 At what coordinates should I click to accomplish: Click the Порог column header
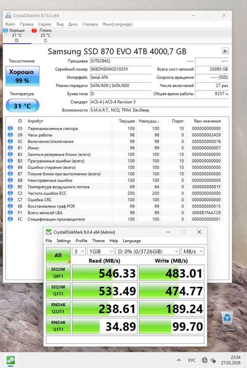[173, 121]
